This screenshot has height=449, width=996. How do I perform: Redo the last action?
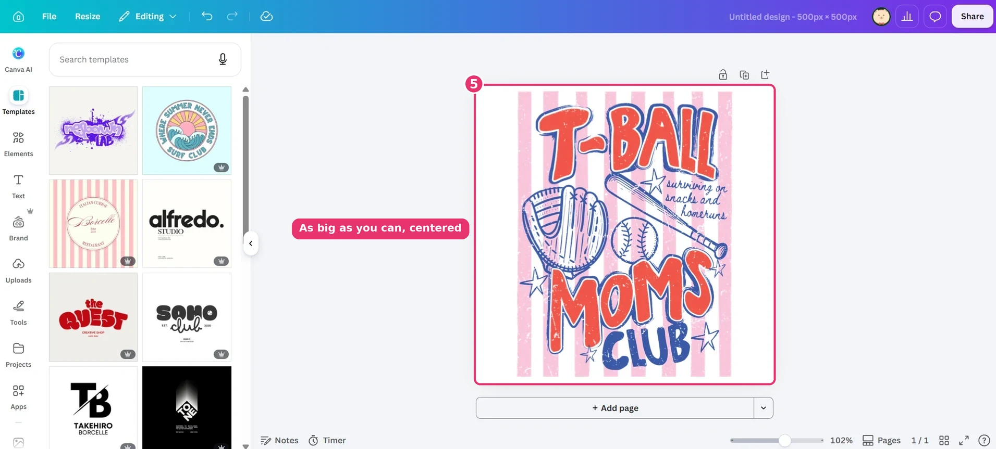pyautogui.click(x=232, y=16)
